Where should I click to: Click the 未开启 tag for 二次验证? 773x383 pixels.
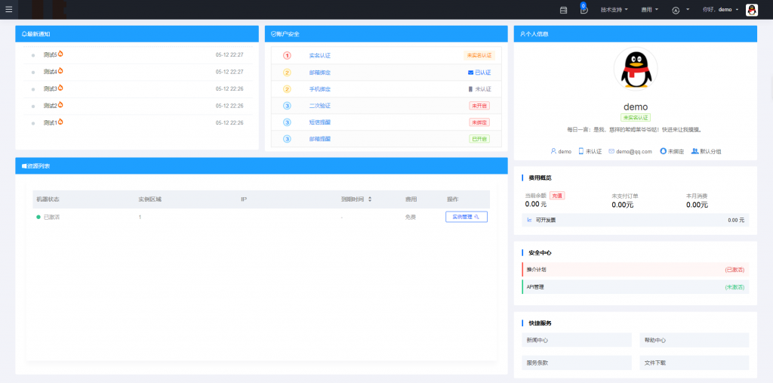click(479, 106)
